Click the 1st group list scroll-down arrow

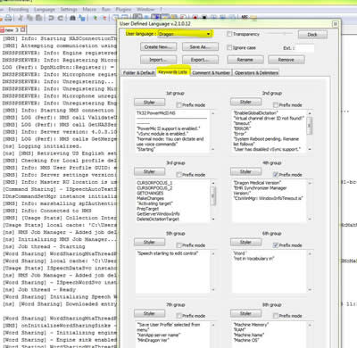click(x=213, y=149)
